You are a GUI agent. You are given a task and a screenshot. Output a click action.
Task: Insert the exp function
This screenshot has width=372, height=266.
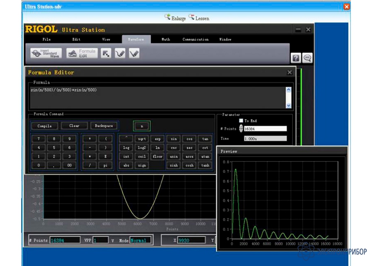(x=157, y=139)
